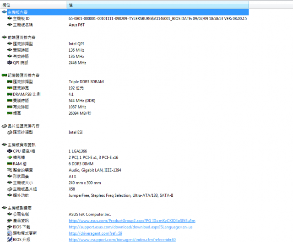Click the 欄位 column header
Screen dimensions: 293x242
click(33, 5)
